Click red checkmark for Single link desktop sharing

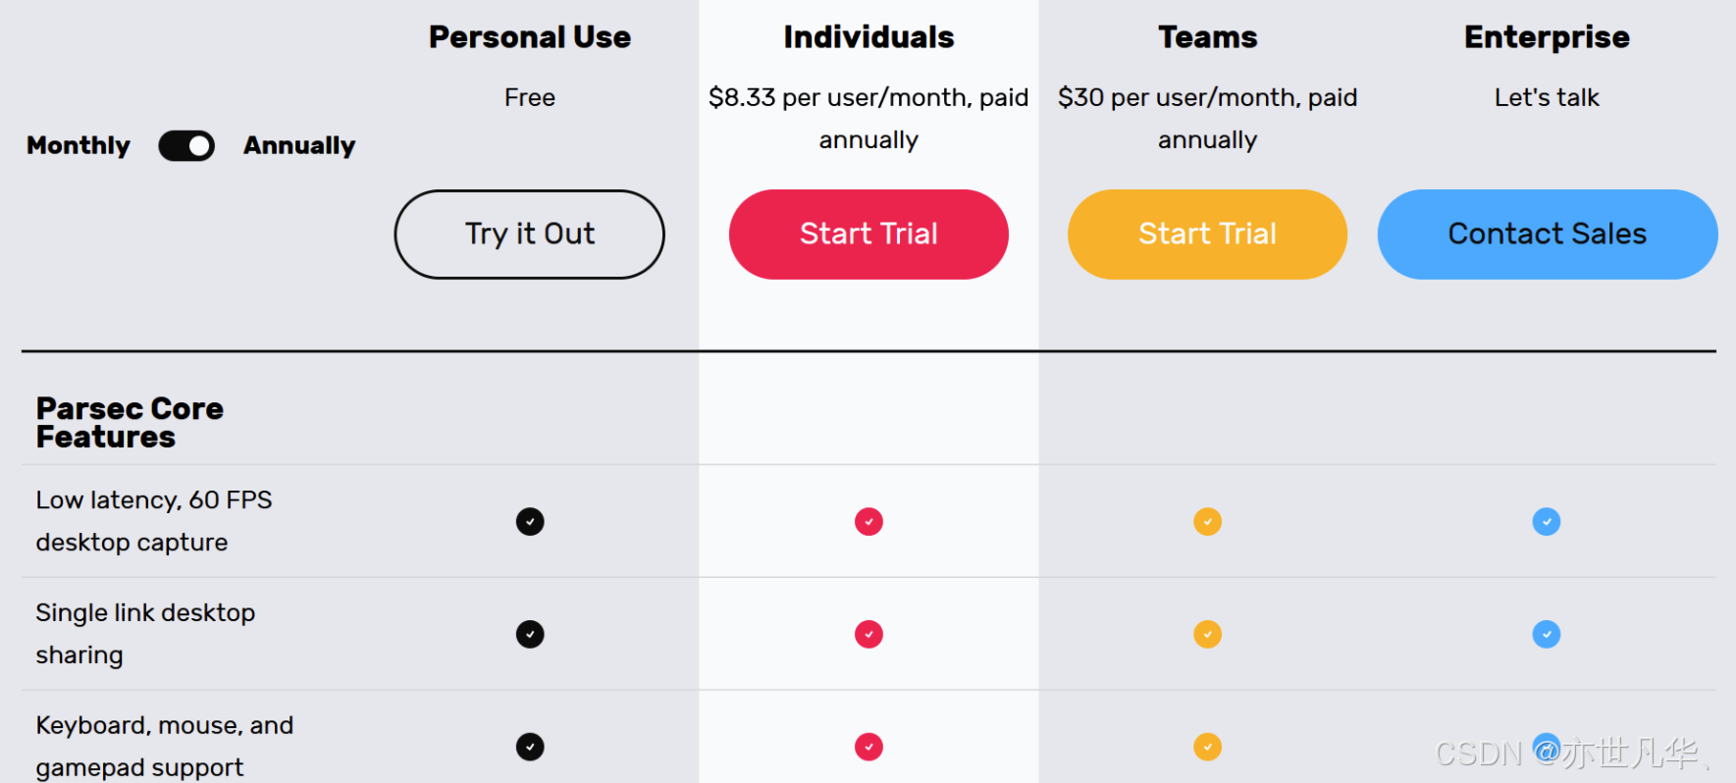coord(868,635)
